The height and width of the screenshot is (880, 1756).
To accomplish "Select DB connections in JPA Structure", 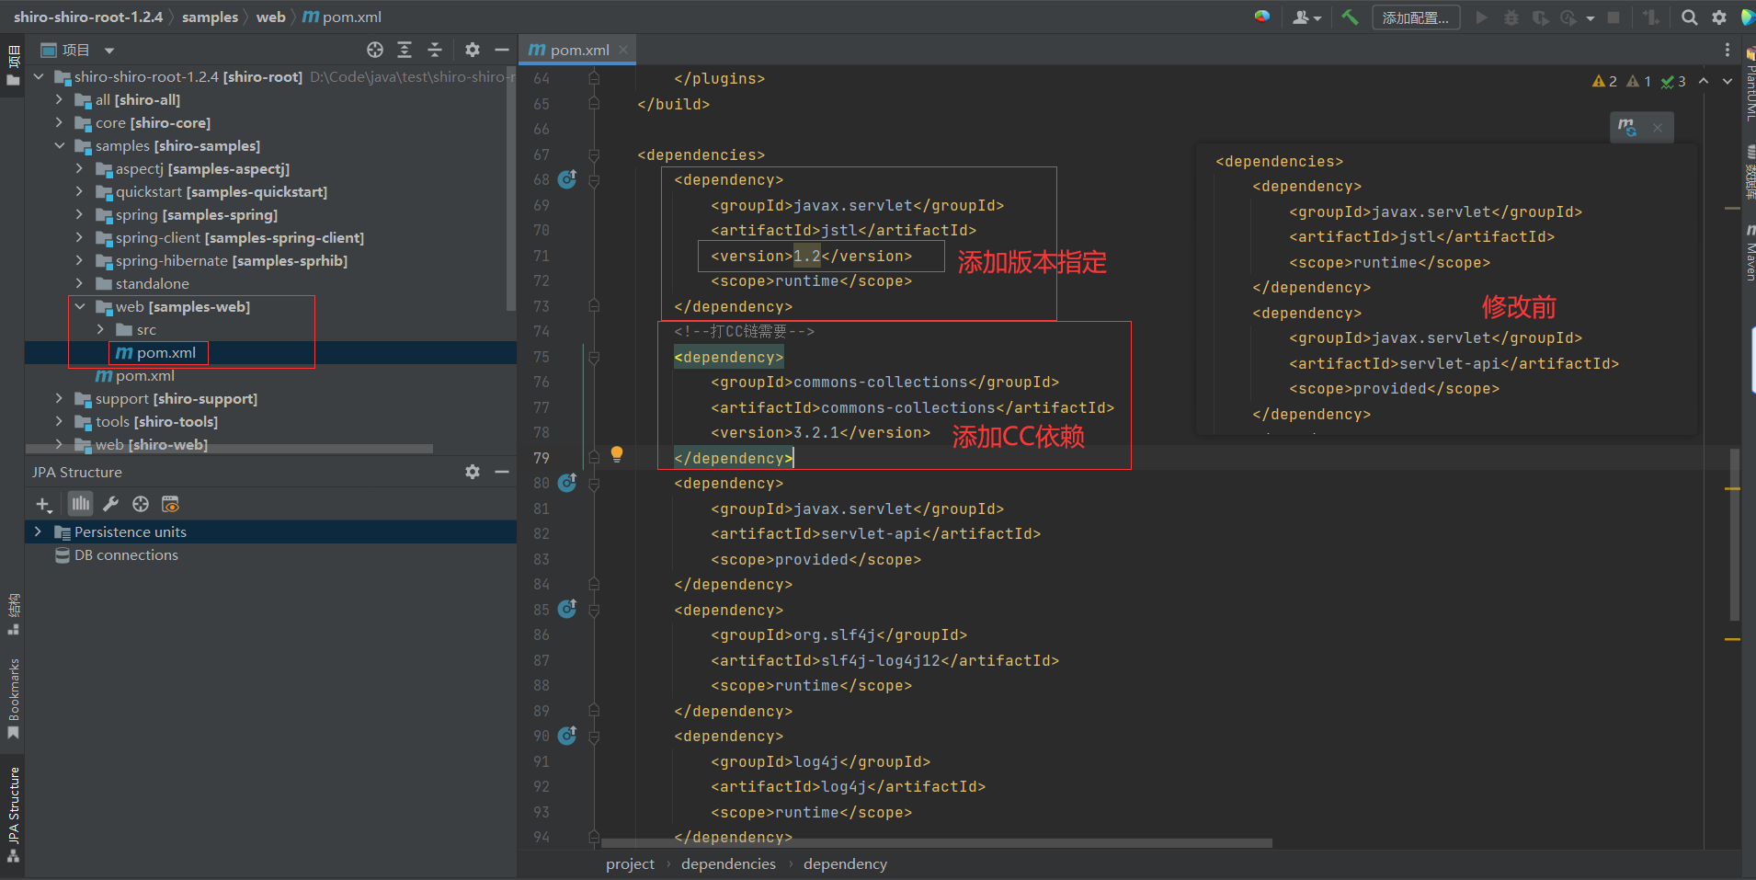I will pyautogui.click(x=126, y=554).
